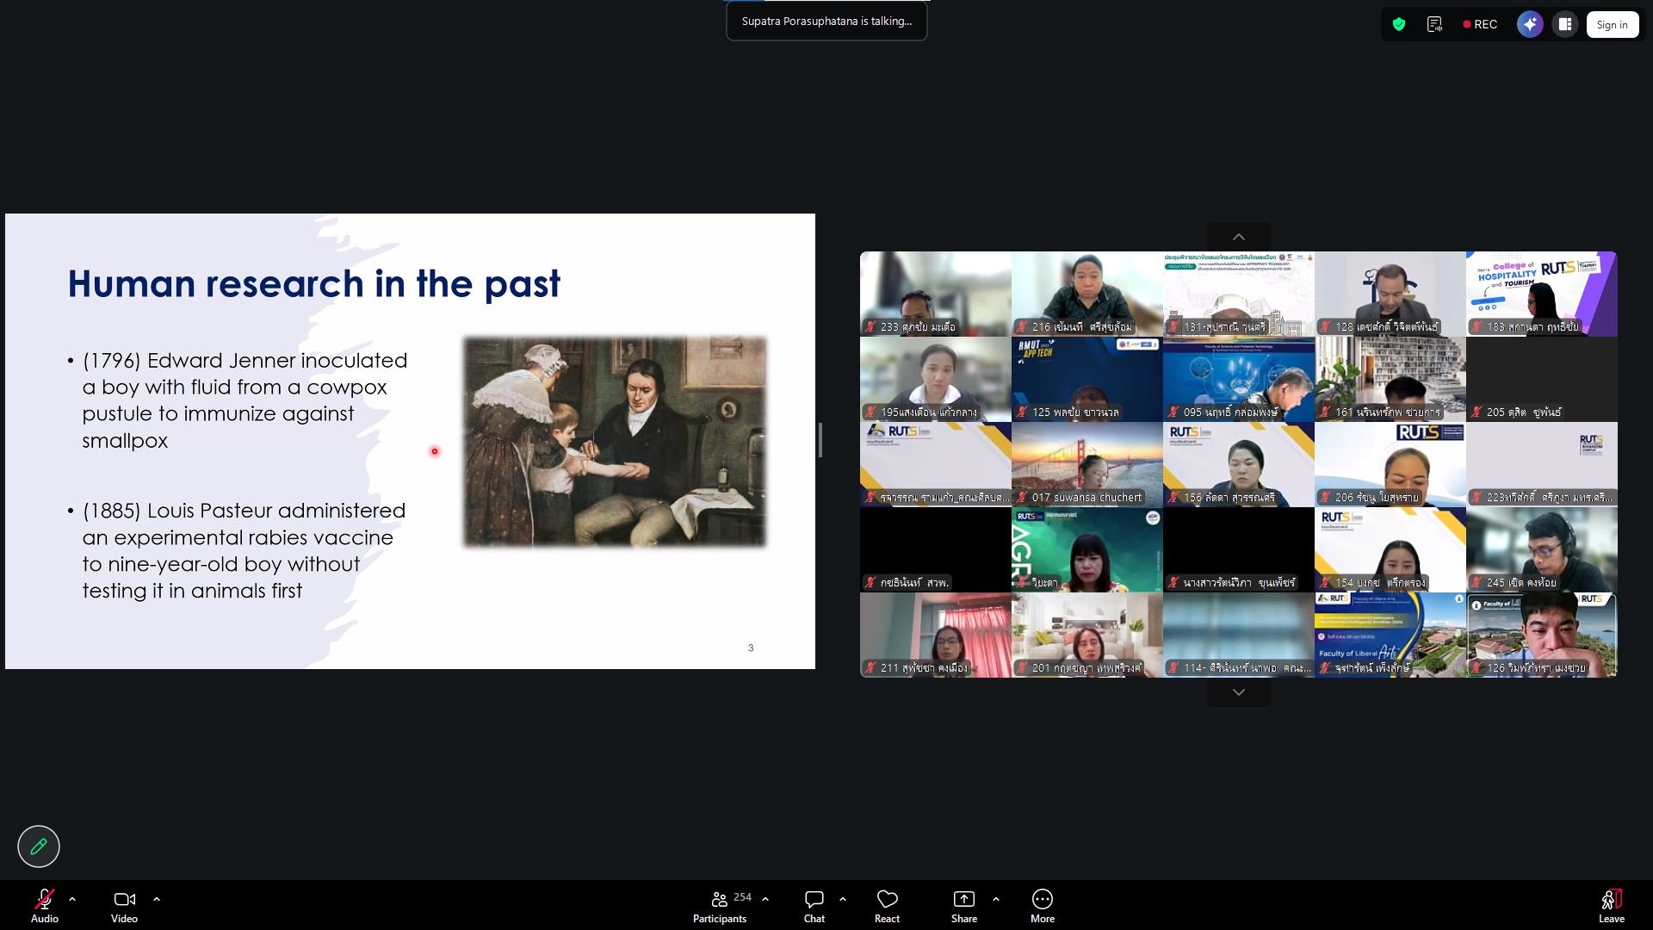Image resolution: width=1653 pixels, height=930 pixels.
Task: Start camera with Video button
Action: point(124,904)
